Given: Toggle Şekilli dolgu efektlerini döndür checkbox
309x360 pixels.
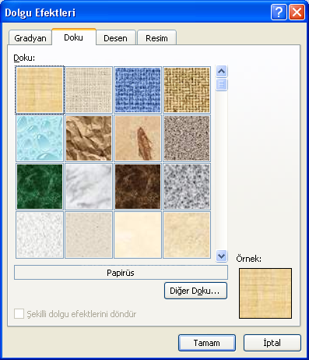Looking at the screenshot, I should [x=19, y=314].
